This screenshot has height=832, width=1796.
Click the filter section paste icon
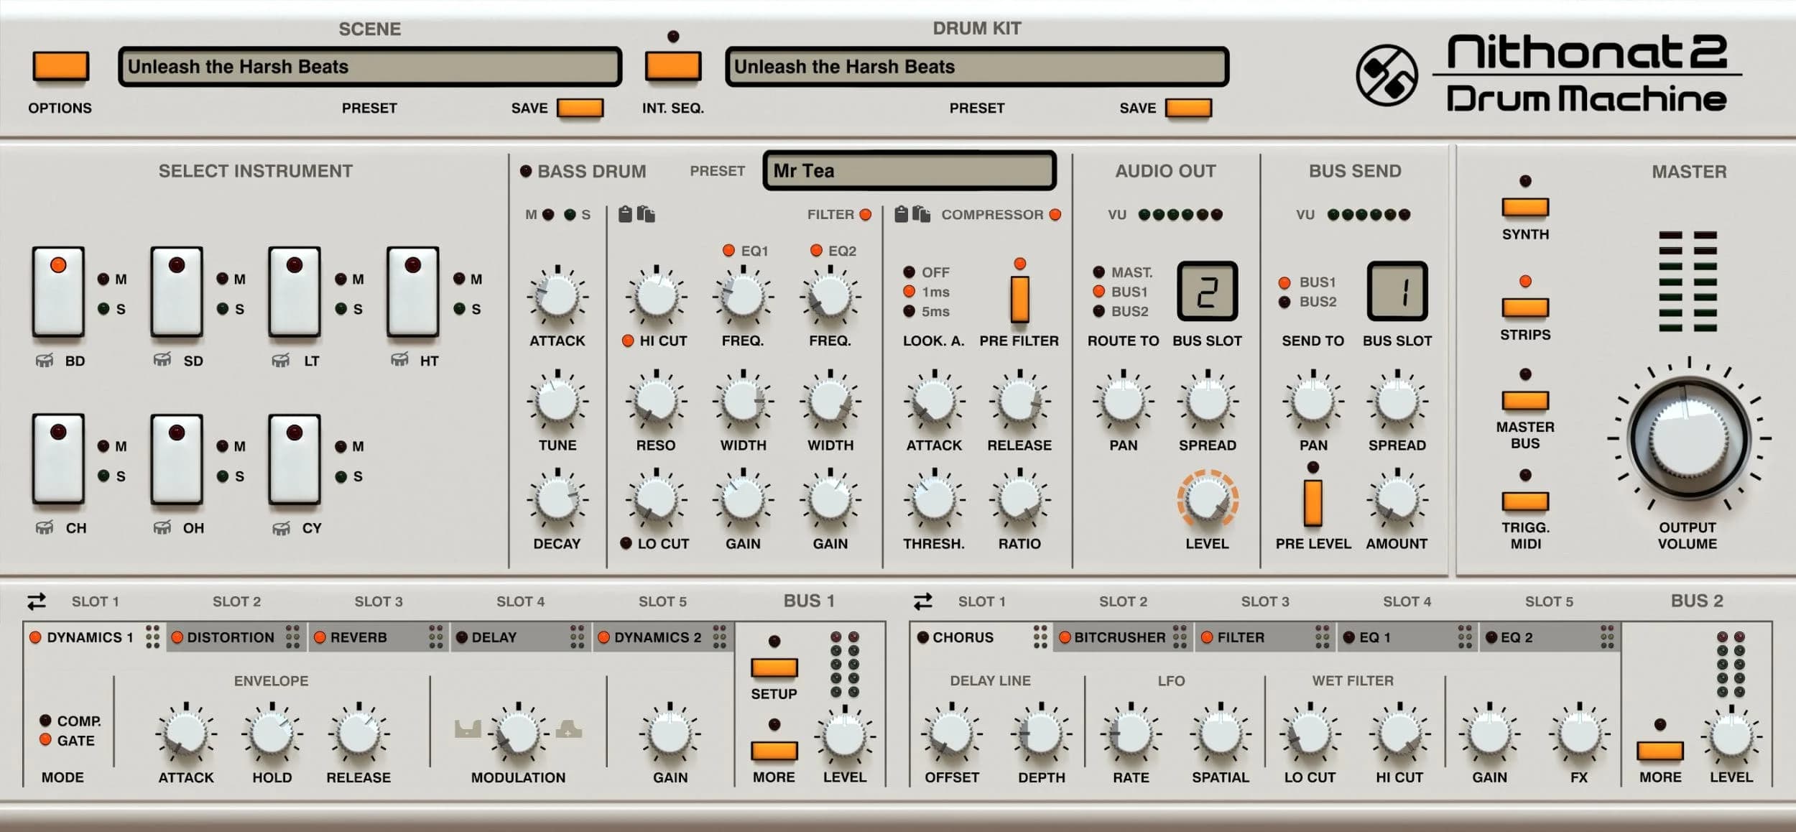click(646, 214)
